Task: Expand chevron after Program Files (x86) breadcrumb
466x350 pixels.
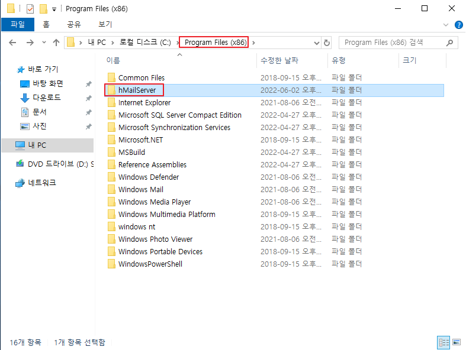Action: click(x=253, y=43)
